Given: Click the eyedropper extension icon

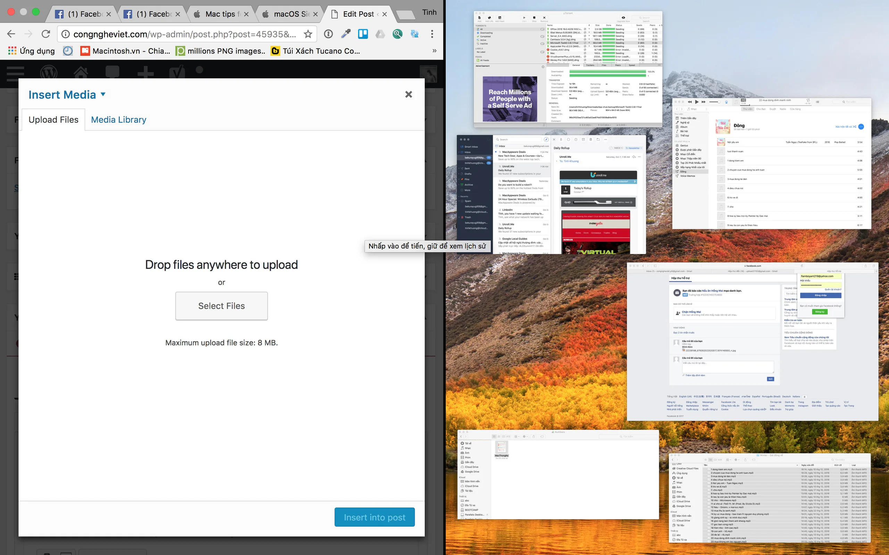Looking at the screenshot, I should tap(346, 34).
